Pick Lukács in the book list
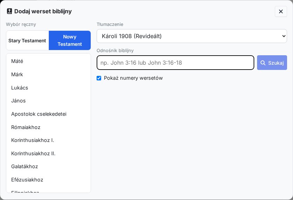The width and height of the screenshot is (293, 200). point(48,88)
